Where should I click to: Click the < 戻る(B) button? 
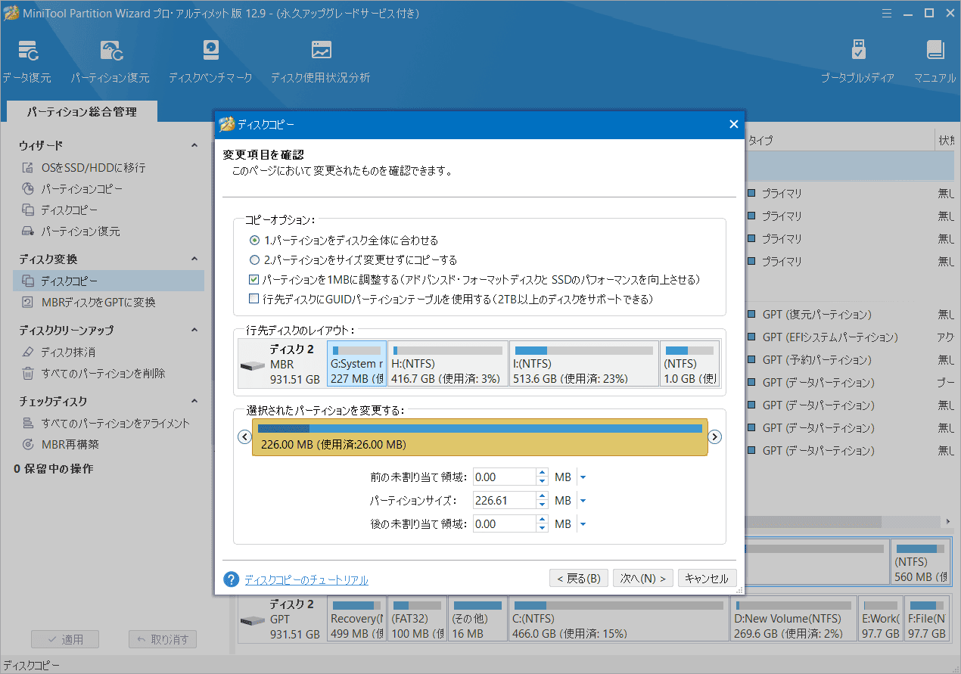578,578
